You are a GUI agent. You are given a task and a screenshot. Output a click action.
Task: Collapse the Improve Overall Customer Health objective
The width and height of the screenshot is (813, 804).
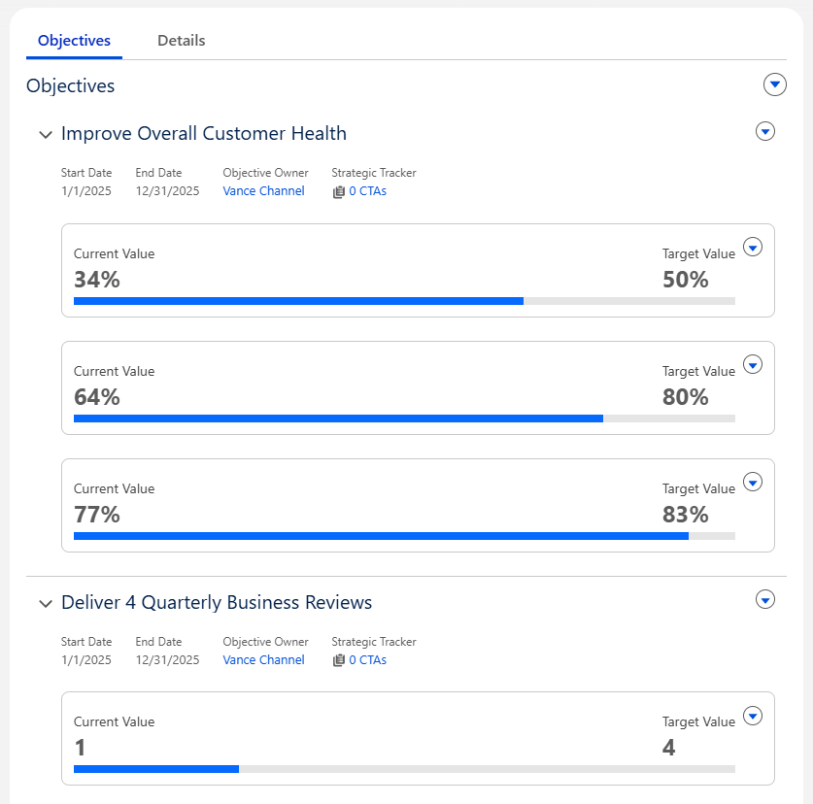point(45,134)
